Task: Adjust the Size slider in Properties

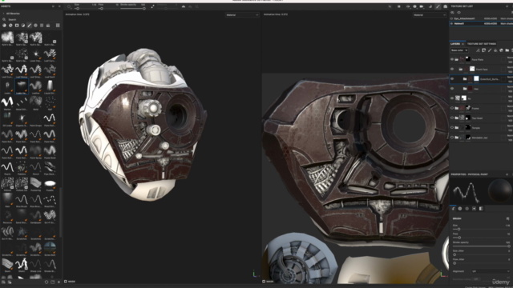Action: pyautogui.click(x=481, y=230)
